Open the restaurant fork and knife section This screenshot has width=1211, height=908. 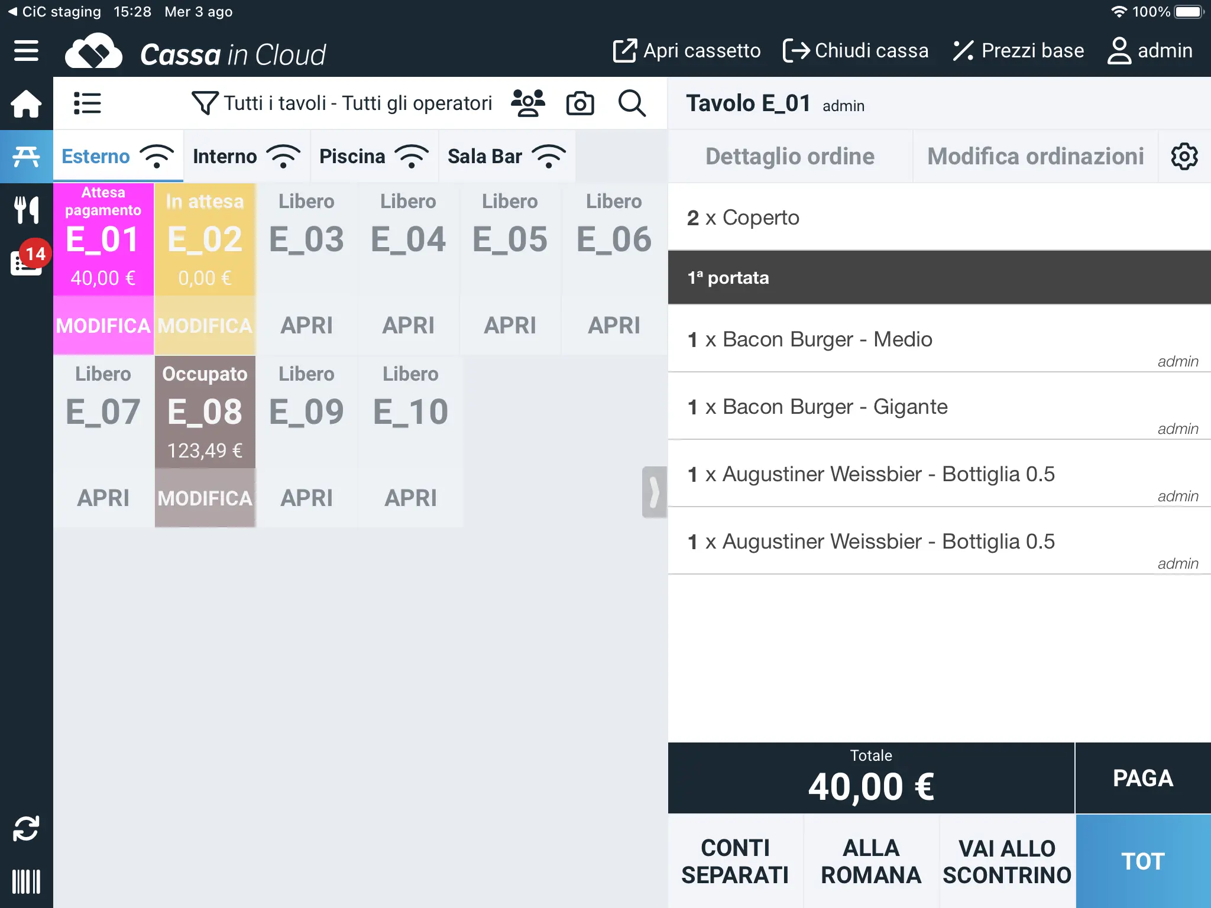tap(26, 210)
